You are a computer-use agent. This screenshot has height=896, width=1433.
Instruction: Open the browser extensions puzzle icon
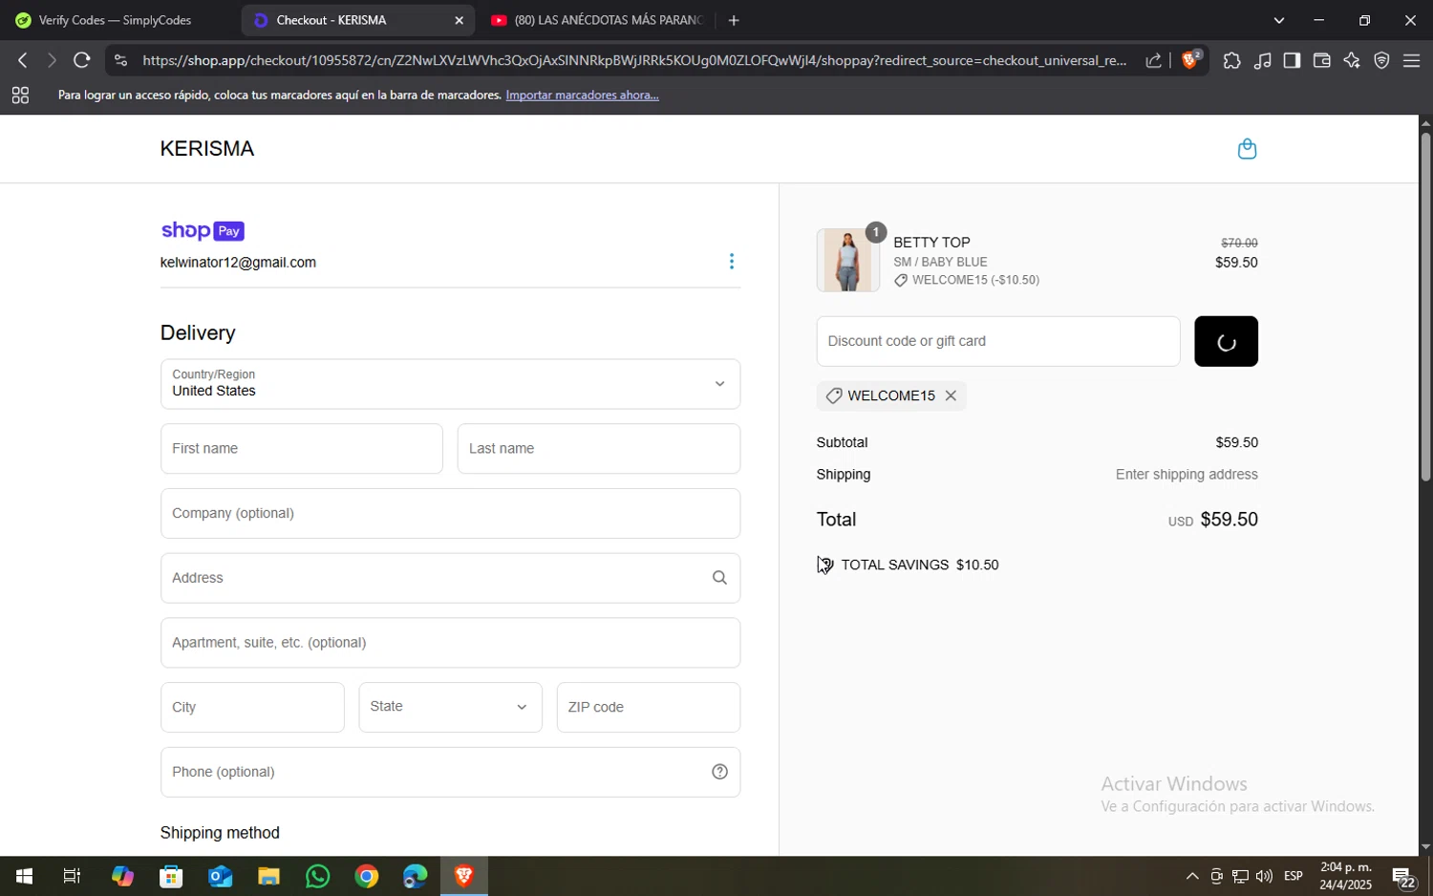pos(1231,60)
